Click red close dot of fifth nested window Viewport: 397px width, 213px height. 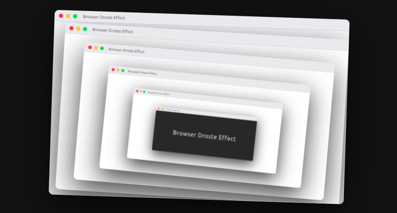(137, 91)
